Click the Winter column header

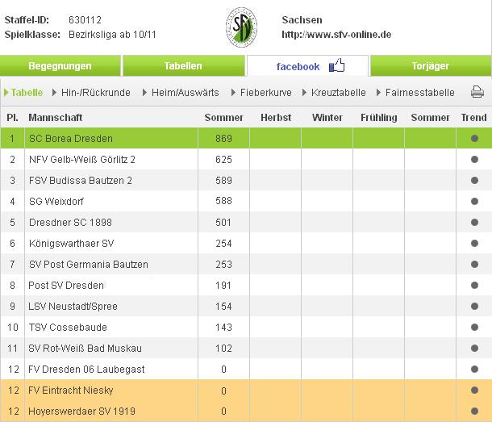327,118
